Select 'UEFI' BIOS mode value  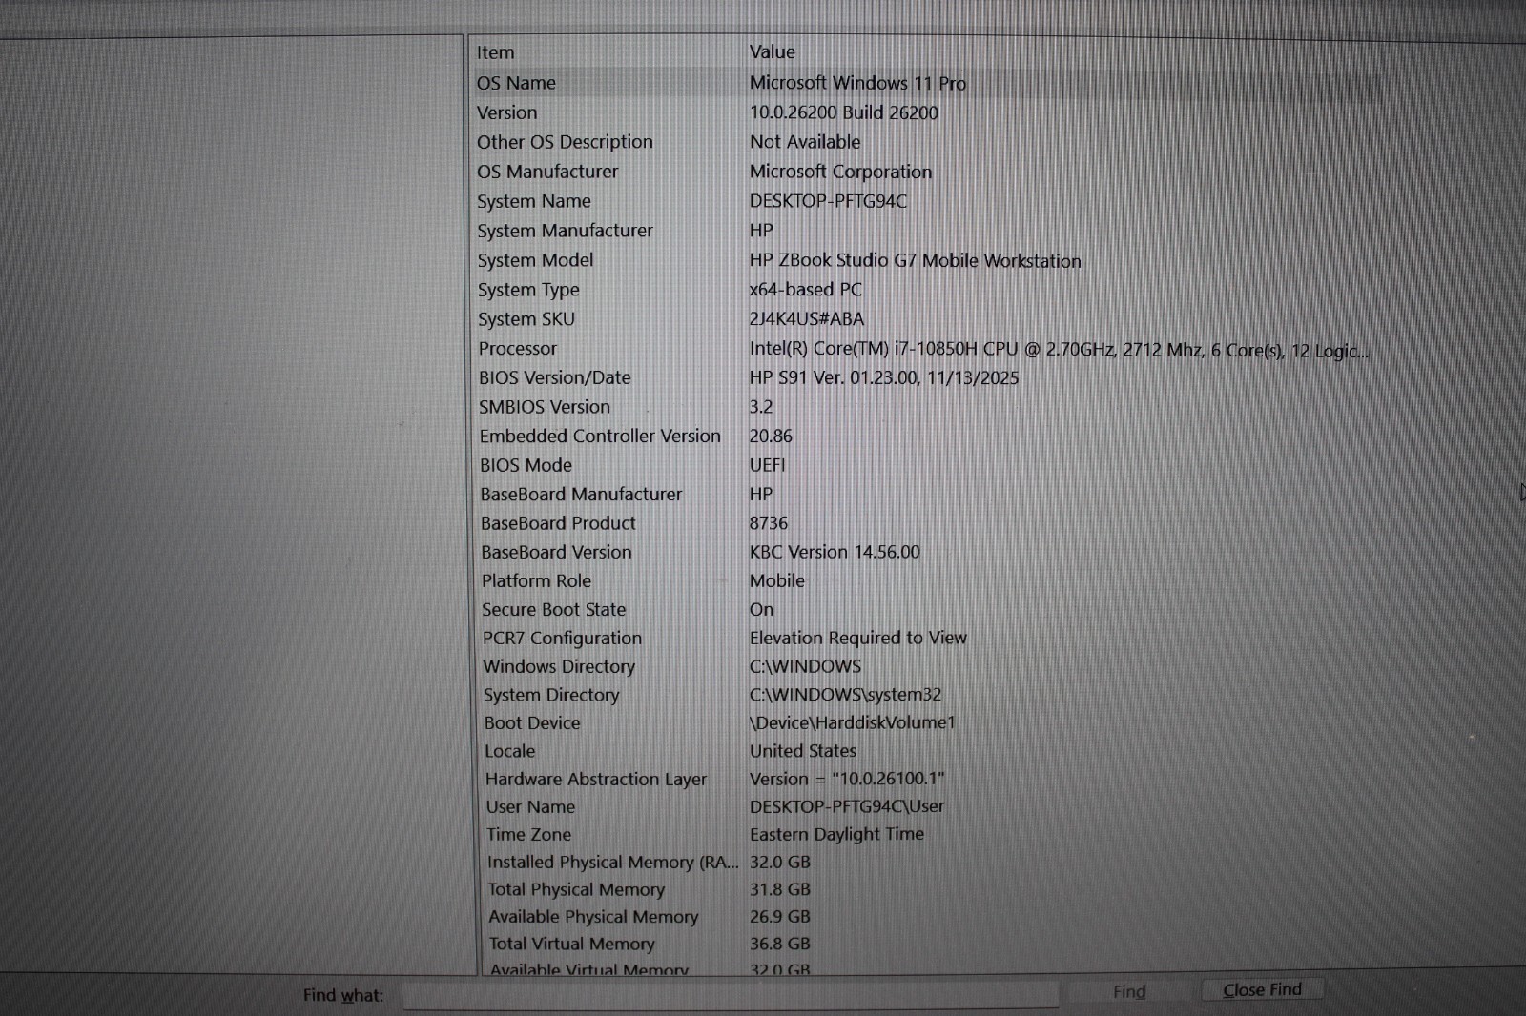(767, 465)
